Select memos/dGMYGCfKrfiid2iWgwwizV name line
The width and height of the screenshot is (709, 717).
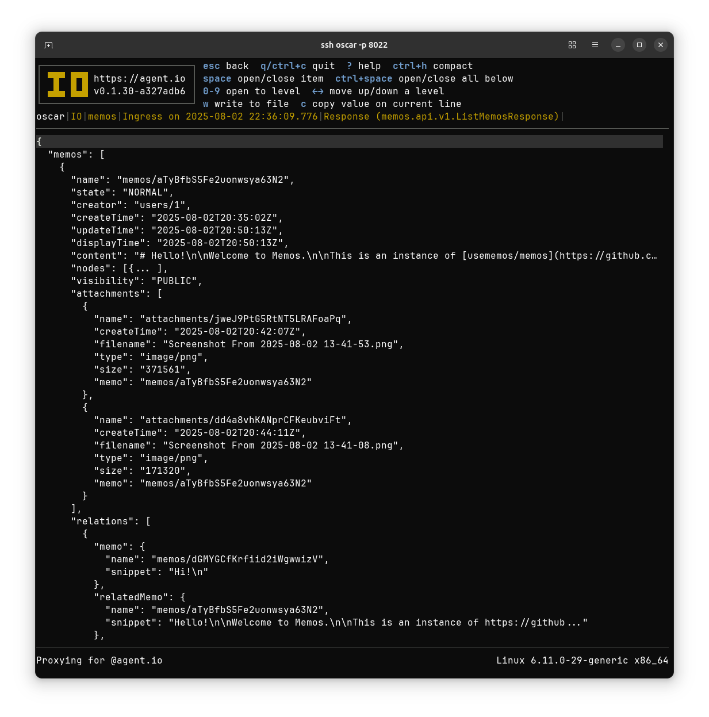pyautogui.click(x=217, y=559)
